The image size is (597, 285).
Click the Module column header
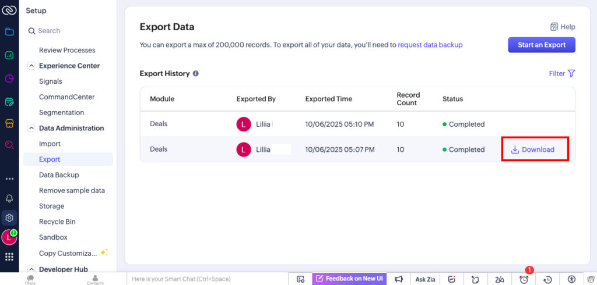(162, 99)
